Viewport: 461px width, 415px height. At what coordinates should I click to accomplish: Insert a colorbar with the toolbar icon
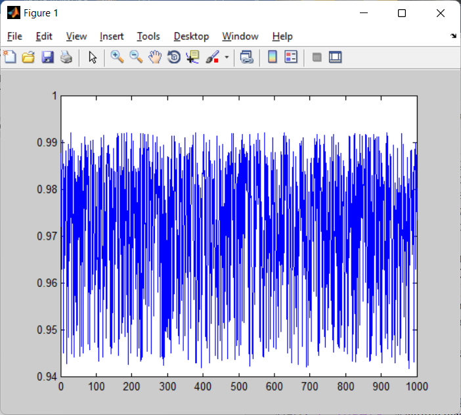coord(273,57)
